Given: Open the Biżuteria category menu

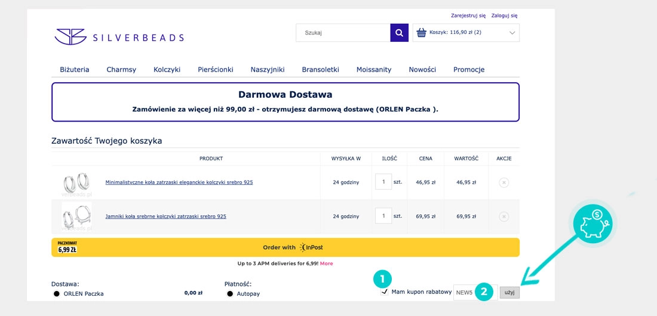Looking at the screenshot, I should coord(75,70).
